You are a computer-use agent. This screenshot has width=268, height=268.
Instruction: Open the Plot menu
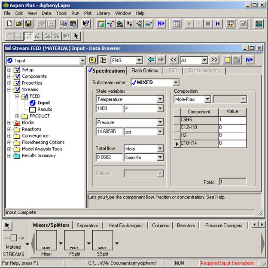tap(88, 13)
